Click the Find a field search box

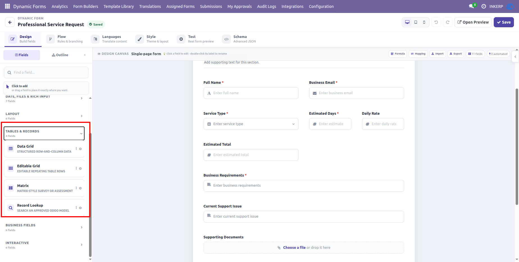click(x=46, y=73)
